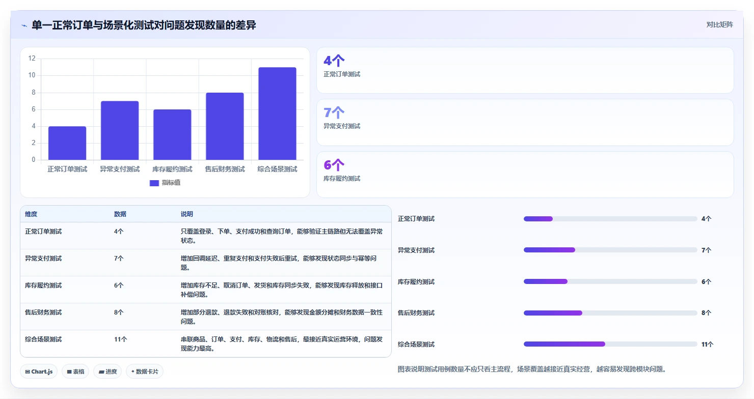Click the 综合场景测试 progress bar

coord(610,344)
